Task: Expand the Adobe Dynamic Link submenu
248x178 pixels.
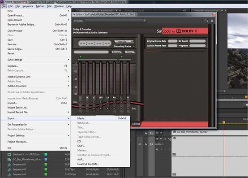Action: 36,77
